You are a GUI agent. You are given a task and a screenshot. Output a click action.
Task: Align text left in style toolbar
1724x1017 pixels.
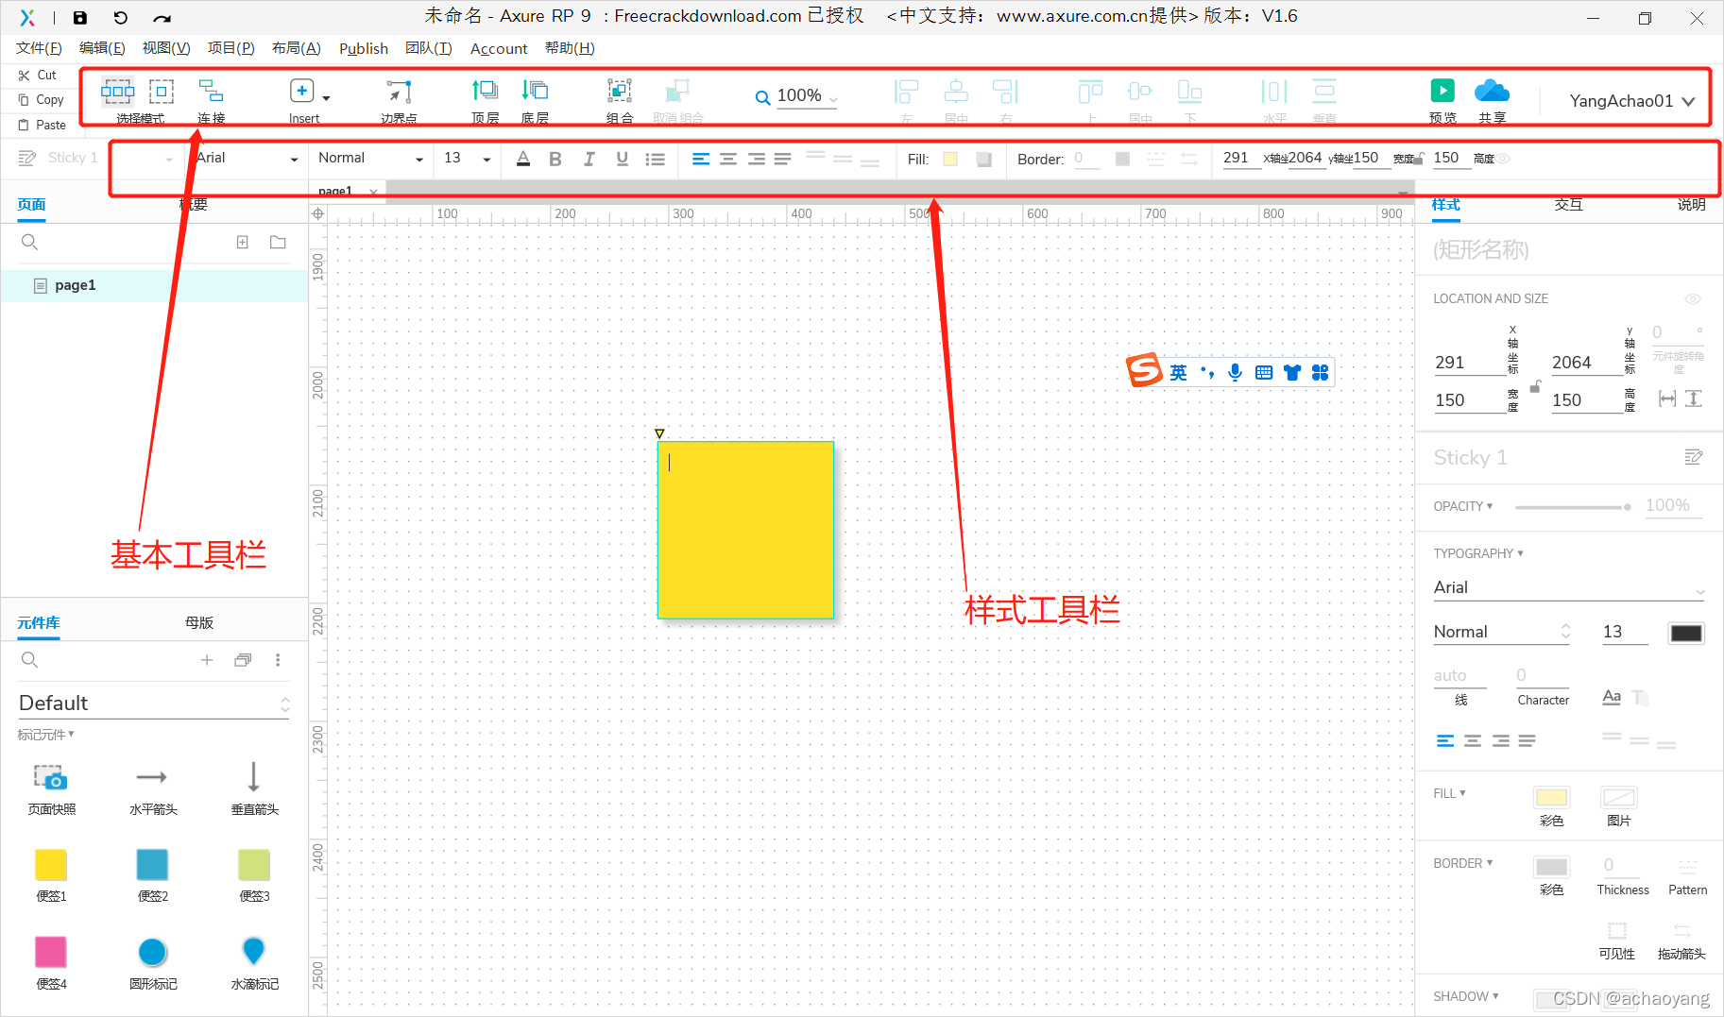tap(701, 159)
